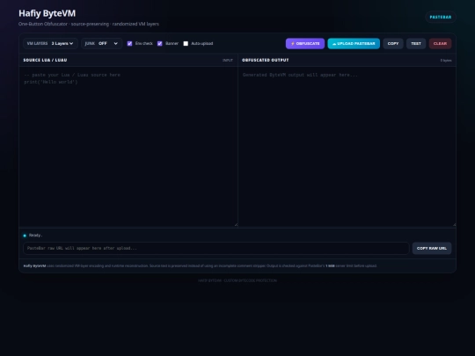
Task: Click the Test button
Action: (x=416, y=44)
